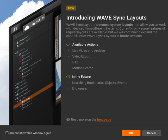Click the "In the Future" heading text

(81, 77)
